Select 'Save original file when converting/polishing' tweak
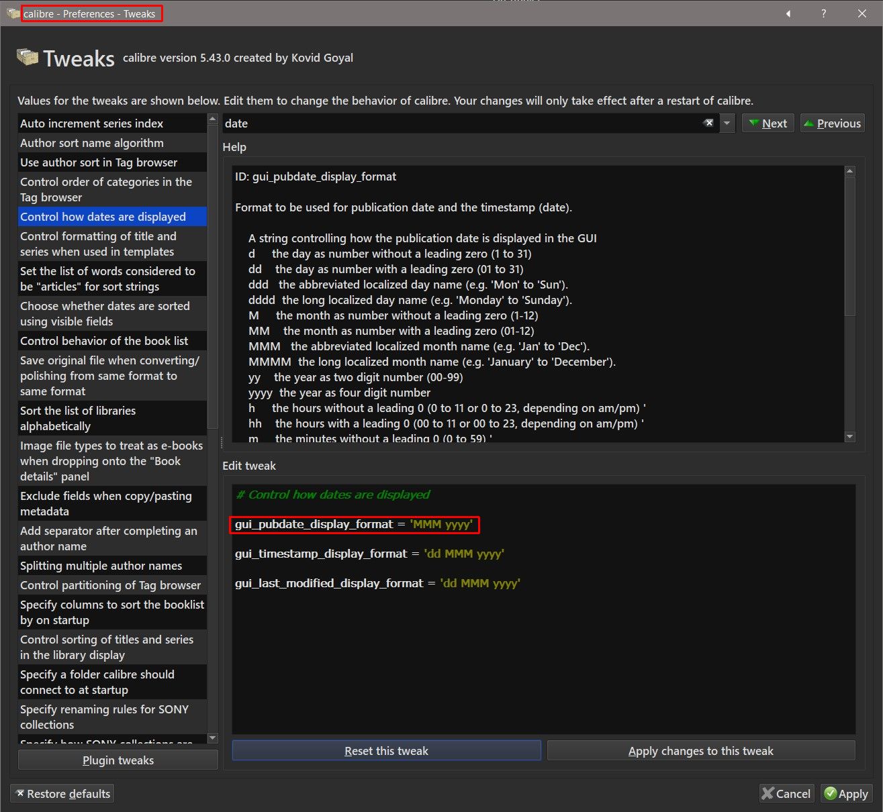883x812 pixels. [112, 376]
